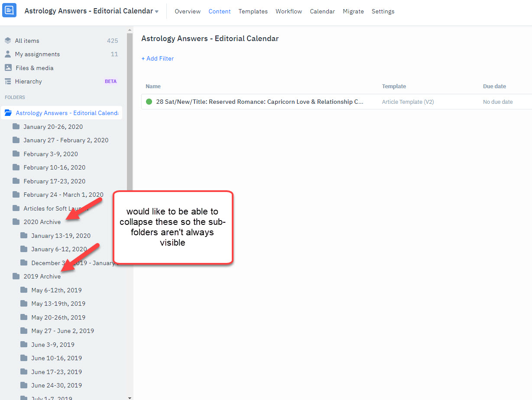The width and height of the screenshot is (532, 400).
Task: Click the Hierarchy tree icon
Action: pyautogui.click(x=8, y=81)
